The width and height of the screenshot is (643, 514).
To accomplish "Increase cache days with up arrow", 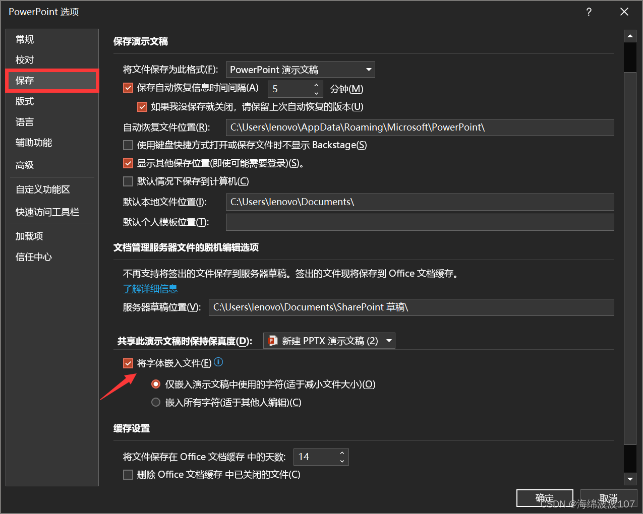I will tap(342, 453).
